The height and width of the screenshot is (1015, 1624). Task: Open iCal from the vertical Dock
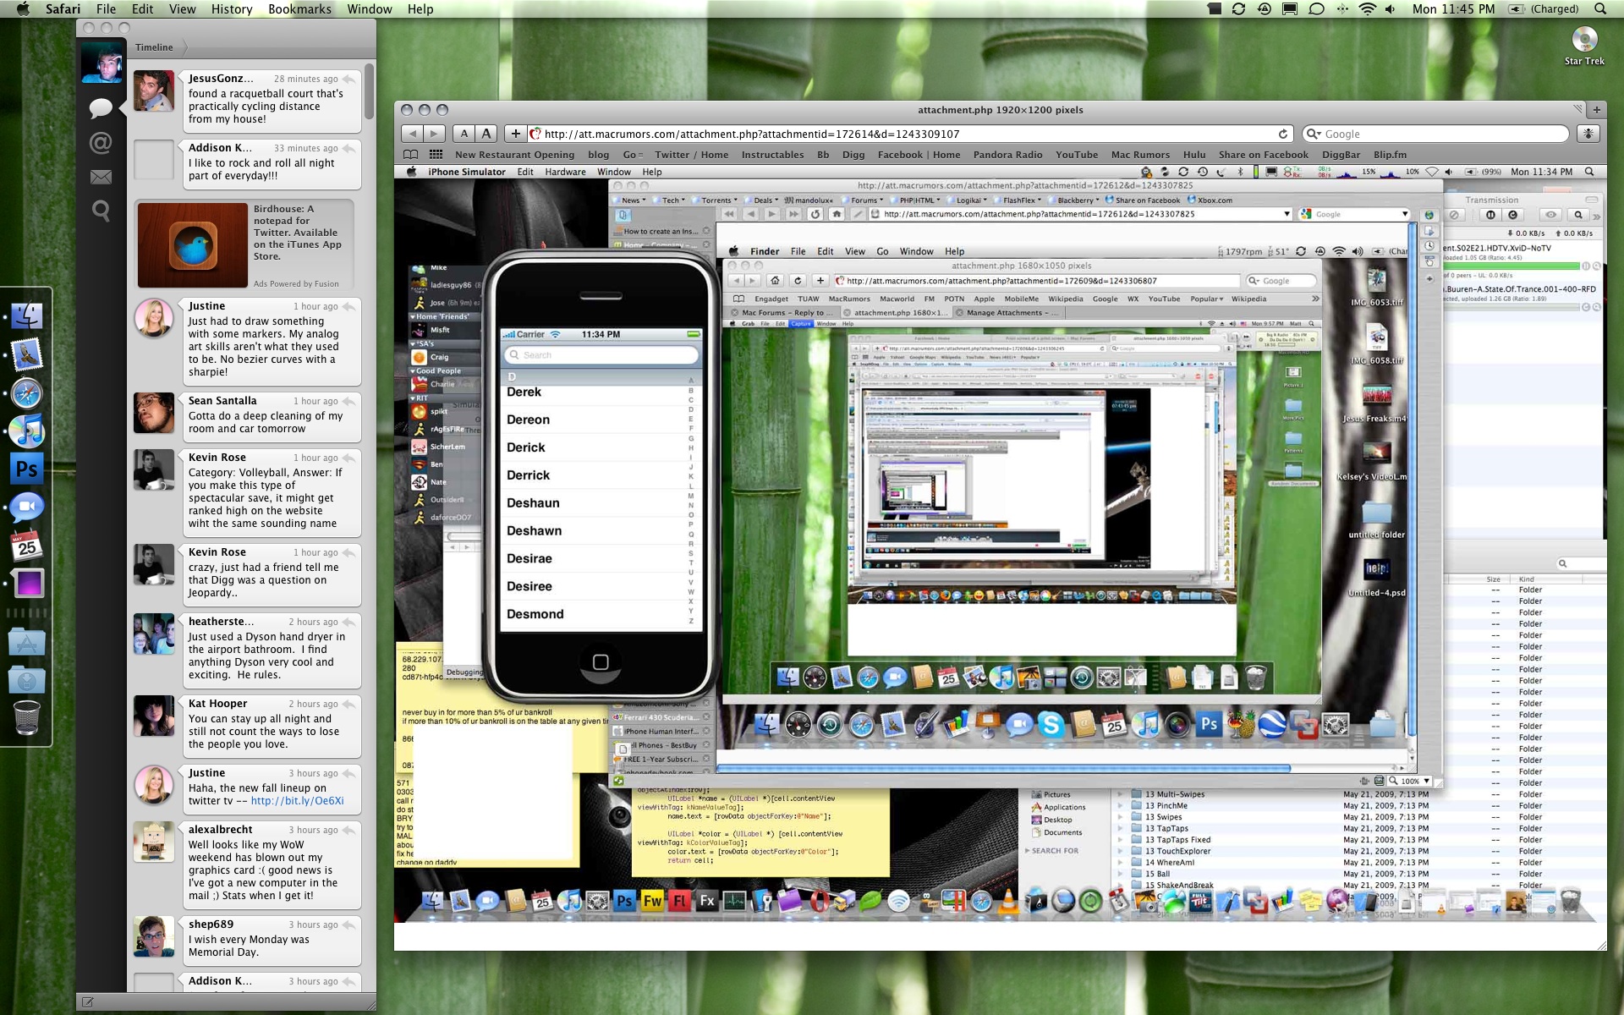pyautogui.click(x=26, y=546)
